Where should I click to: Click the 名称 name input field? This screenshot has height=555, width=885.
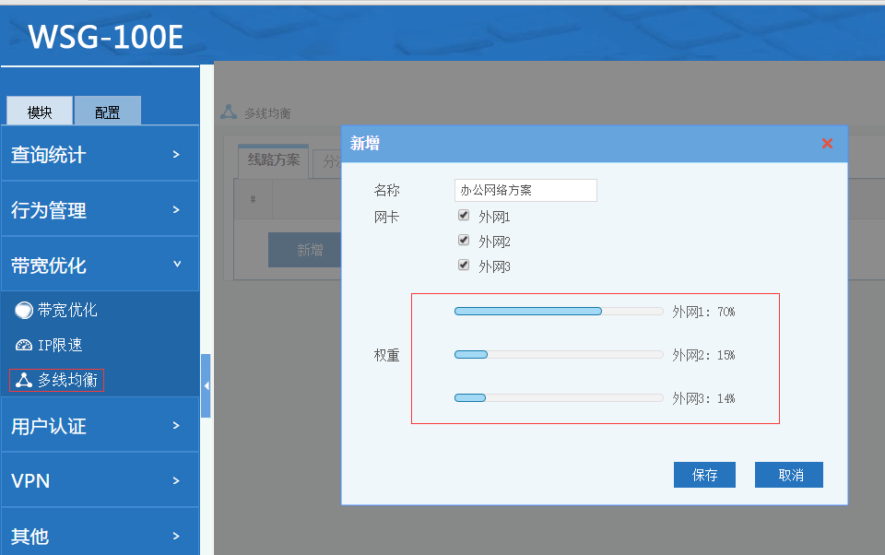tap(525, 190)
